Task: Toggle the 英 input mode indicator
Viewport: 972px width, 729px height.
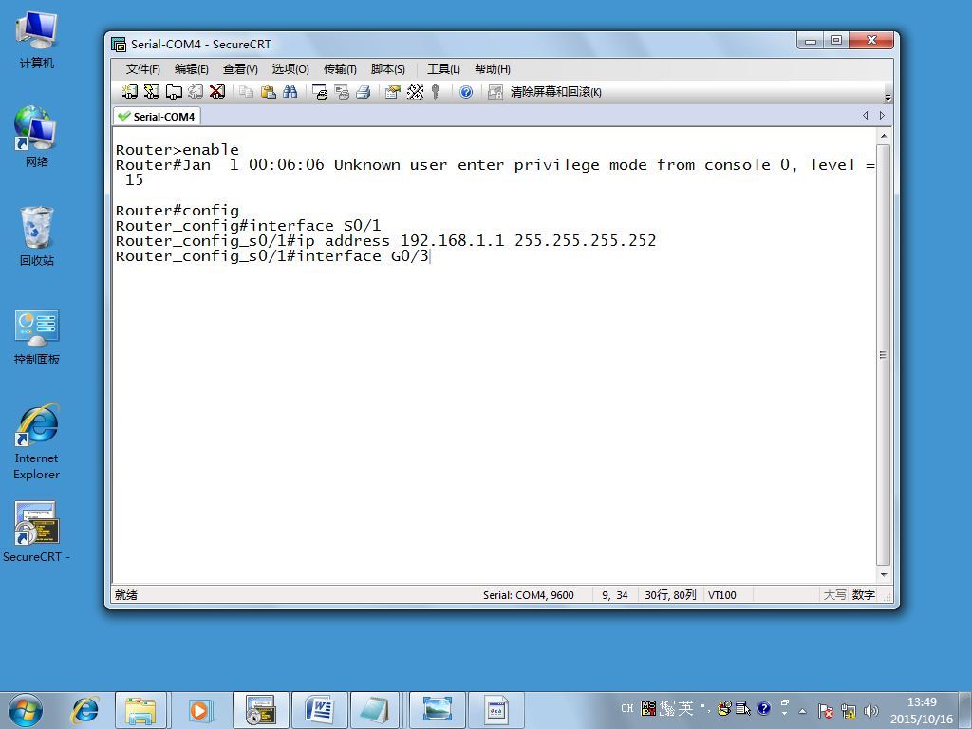Action: pyautogui.click(x=685, y=708)
